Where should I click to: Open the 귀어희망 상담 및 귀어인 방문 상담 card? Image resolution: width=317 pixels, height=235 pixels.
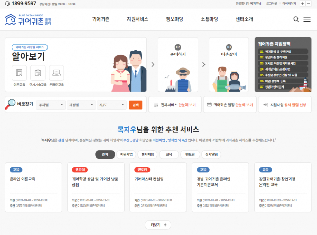coord(96,187)
